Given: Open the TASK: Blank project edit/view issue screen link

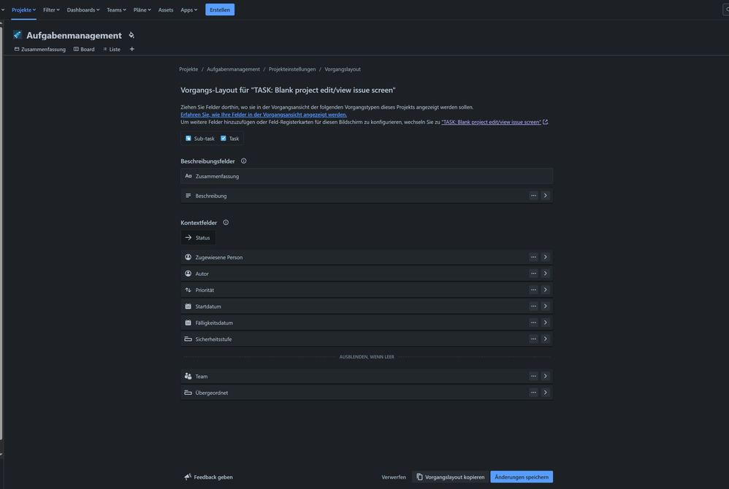Looking at the screenshot, I should 491,122.
